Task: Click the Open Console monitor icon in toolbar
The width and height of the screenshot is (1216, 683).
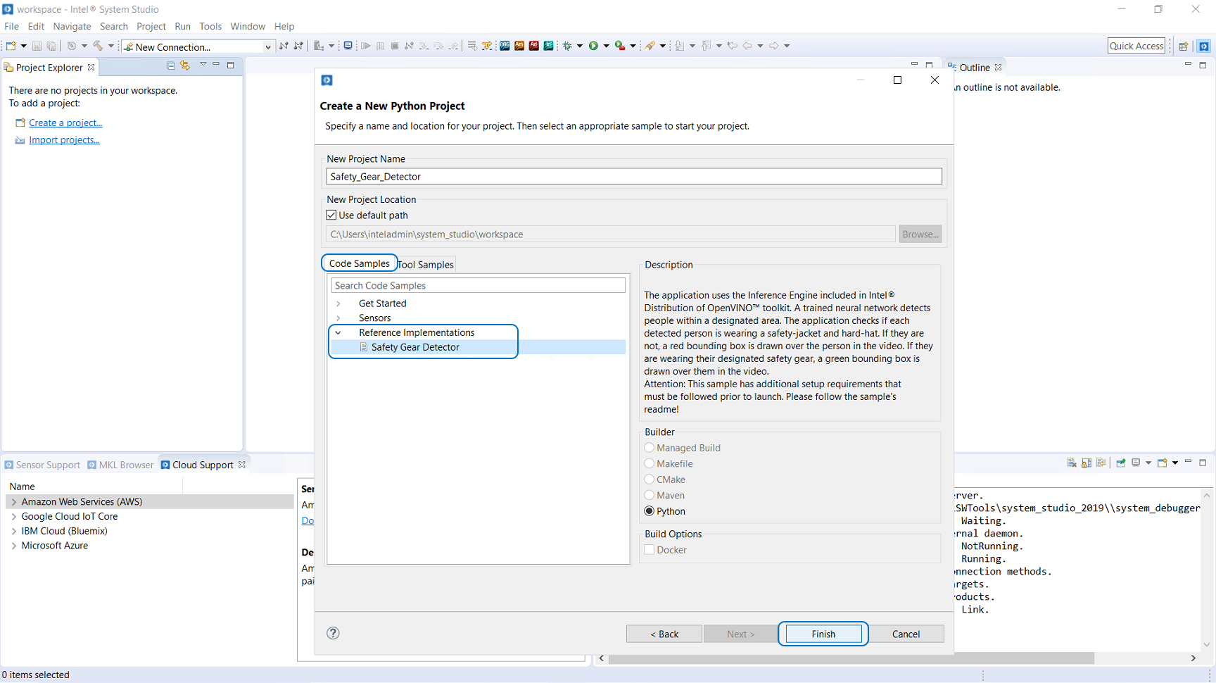Action: [348, 46]
